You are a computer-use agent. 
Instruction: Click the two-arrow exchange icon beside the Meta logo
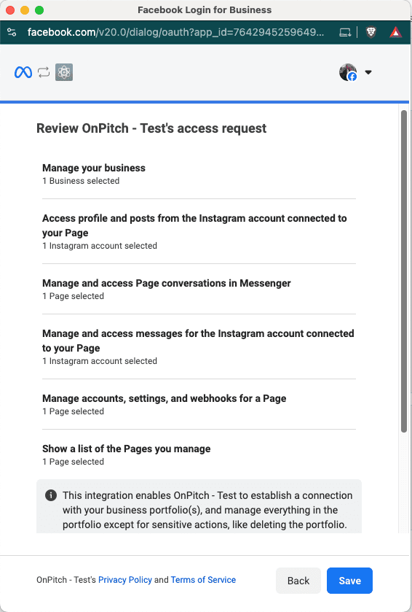(x=44, y=72)
